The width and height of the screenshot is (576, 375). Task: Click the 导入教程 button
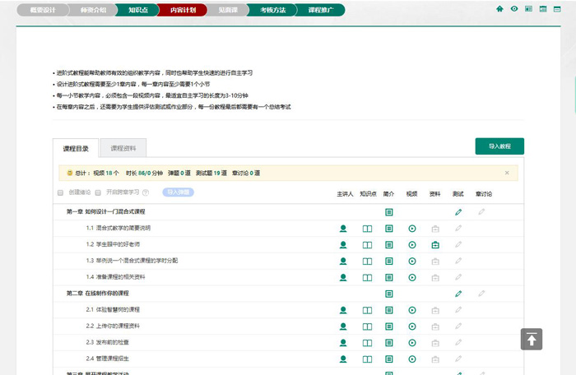[499, 146]
